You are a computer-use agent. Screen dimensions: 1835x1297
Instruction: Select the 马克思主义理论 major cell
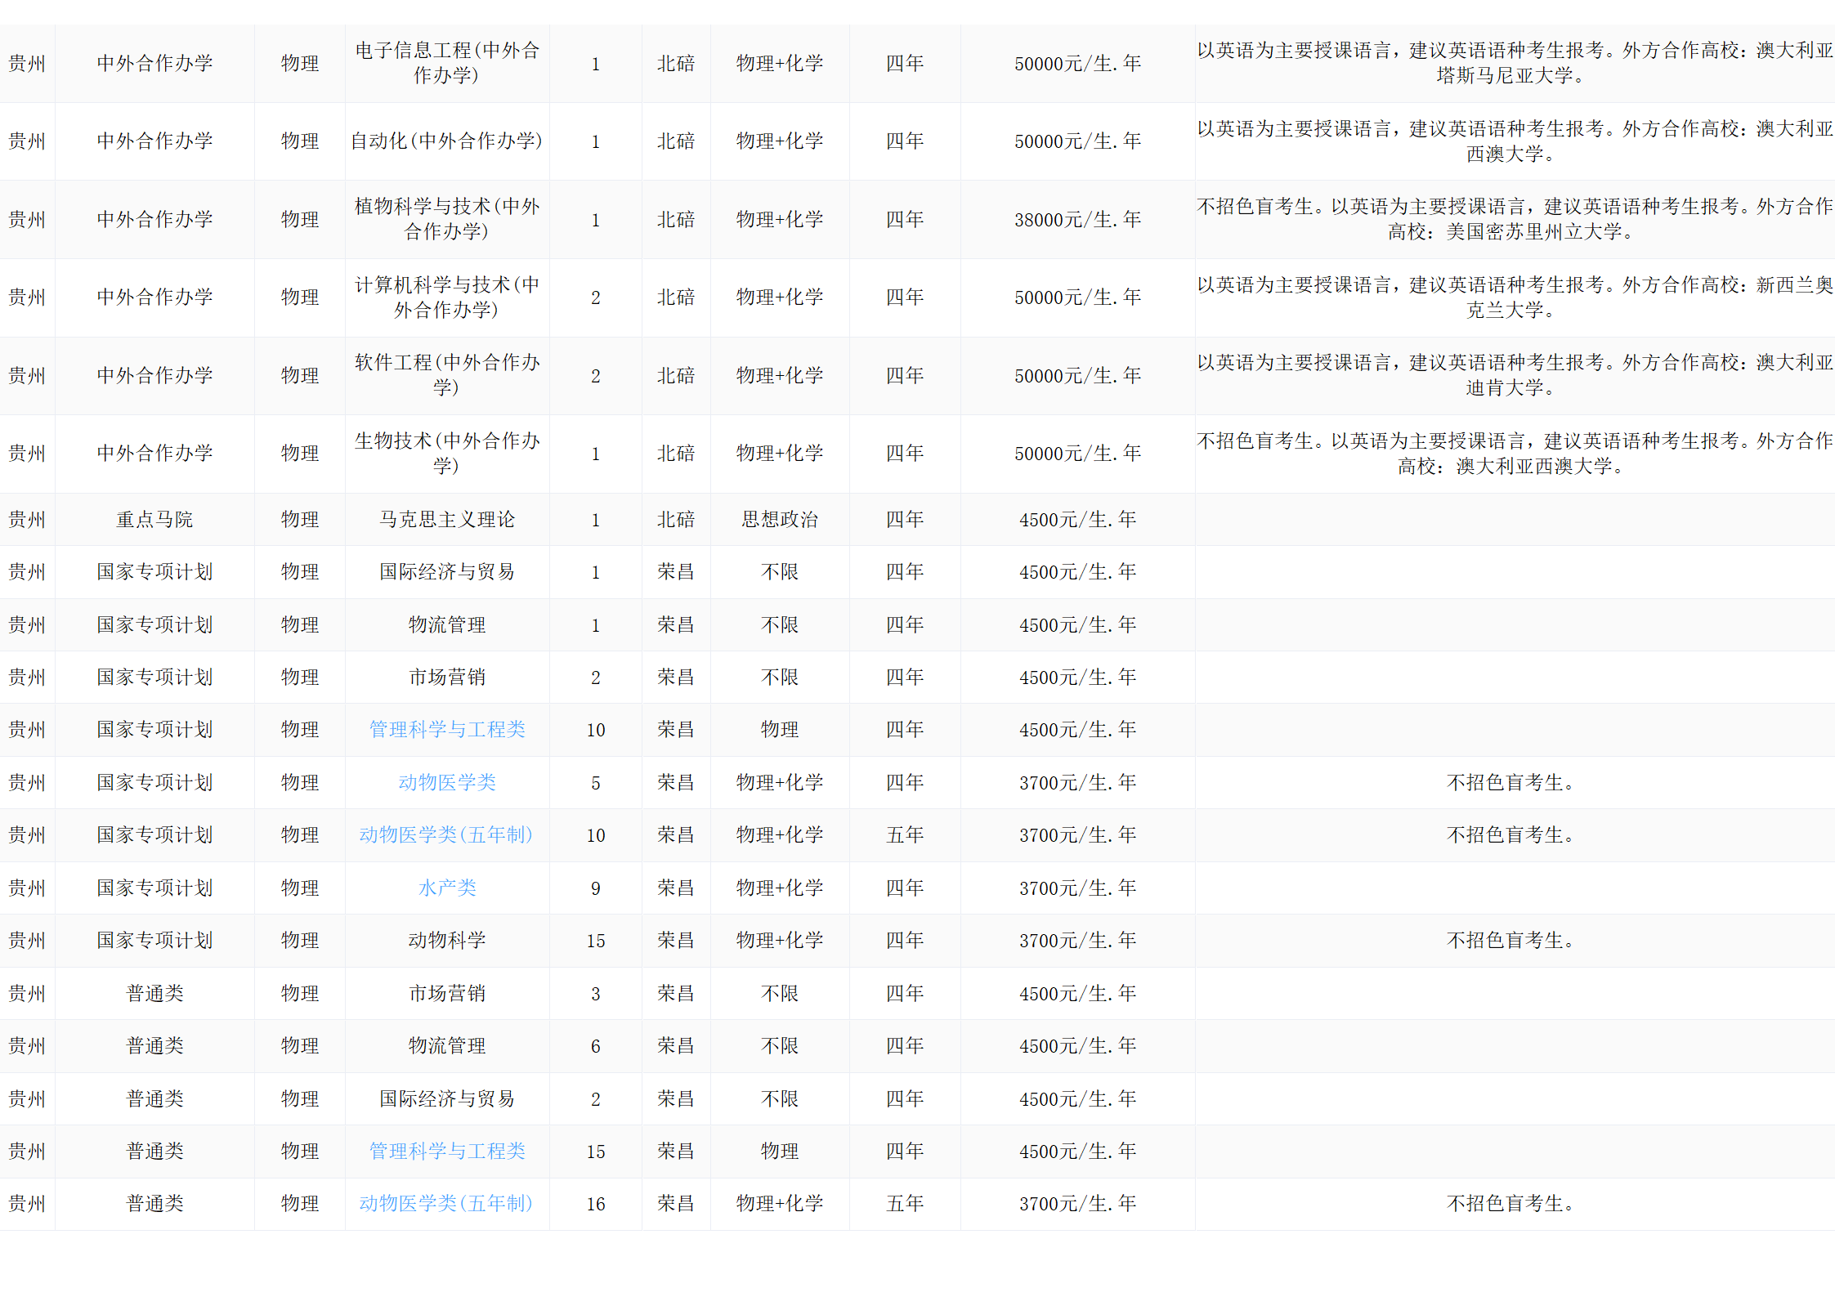pyautogui.click(x=447, y=519)
